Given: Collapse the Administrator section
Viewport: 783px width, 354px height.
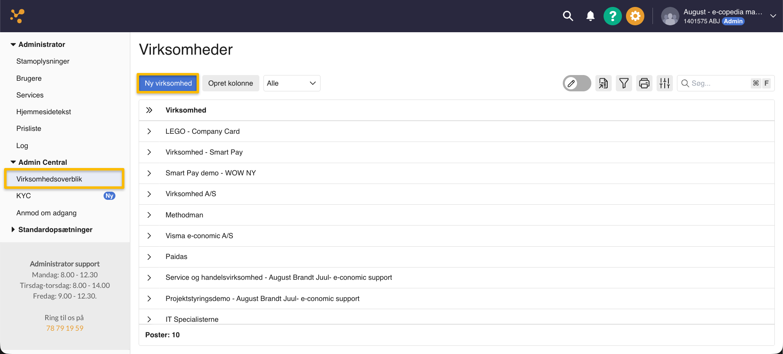Looking at the screenshot, I should pos(13,44).
